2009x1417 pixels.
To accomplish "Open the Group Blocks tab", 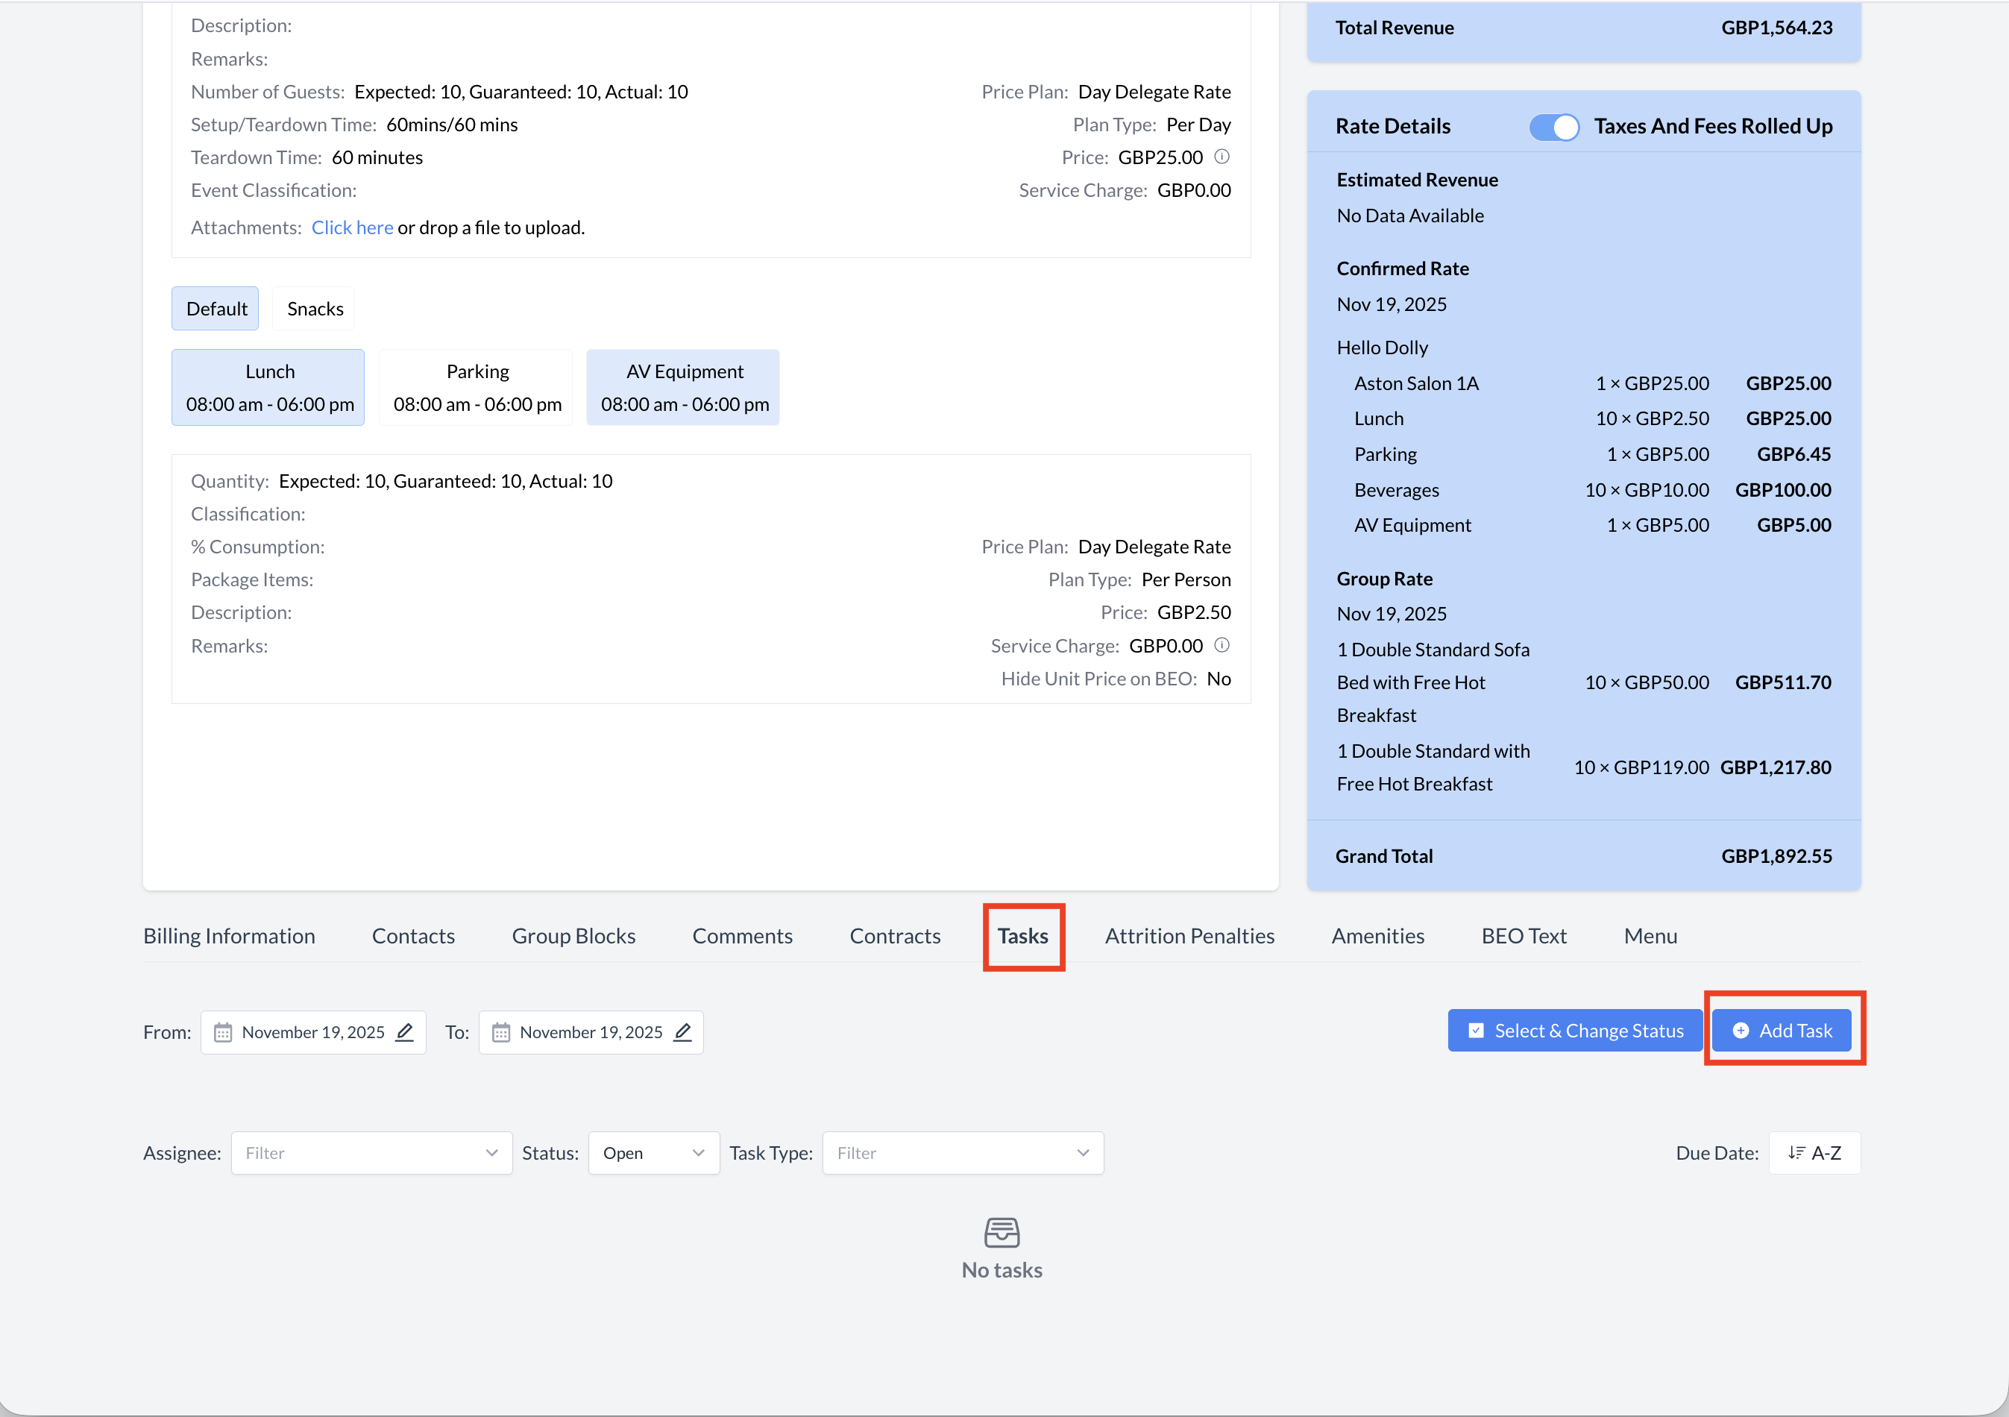I will click(x=573, y=936).
